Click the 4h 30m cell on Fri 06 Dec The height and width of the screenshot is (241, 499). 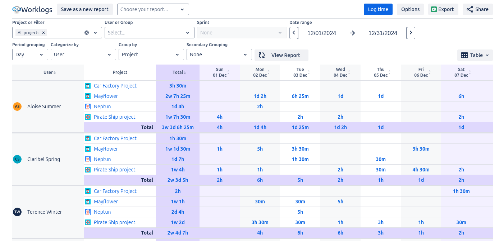[421, 170]
